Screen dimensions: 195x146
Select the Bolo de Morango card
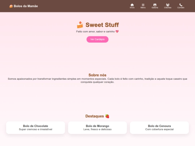coord(97,128)
